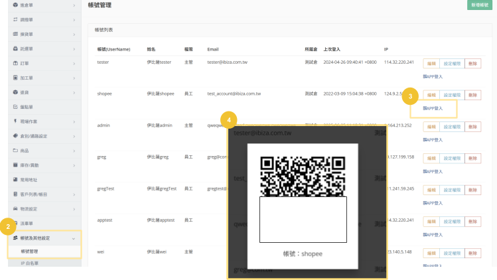This screenshot has width=497, height=280.
Task: Click 刪除 for the admin account
Action: point(473,127)
